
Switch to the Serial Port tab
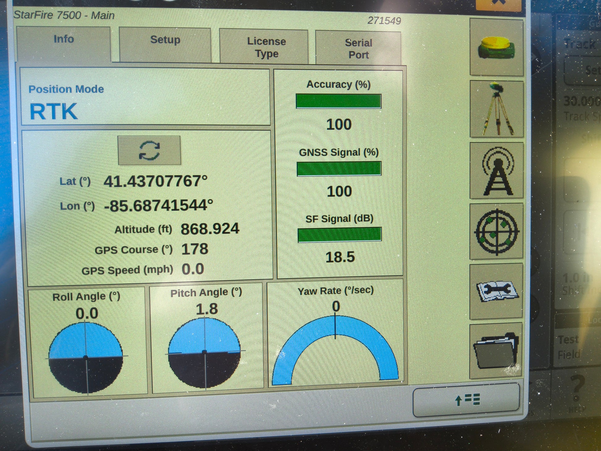358,48
